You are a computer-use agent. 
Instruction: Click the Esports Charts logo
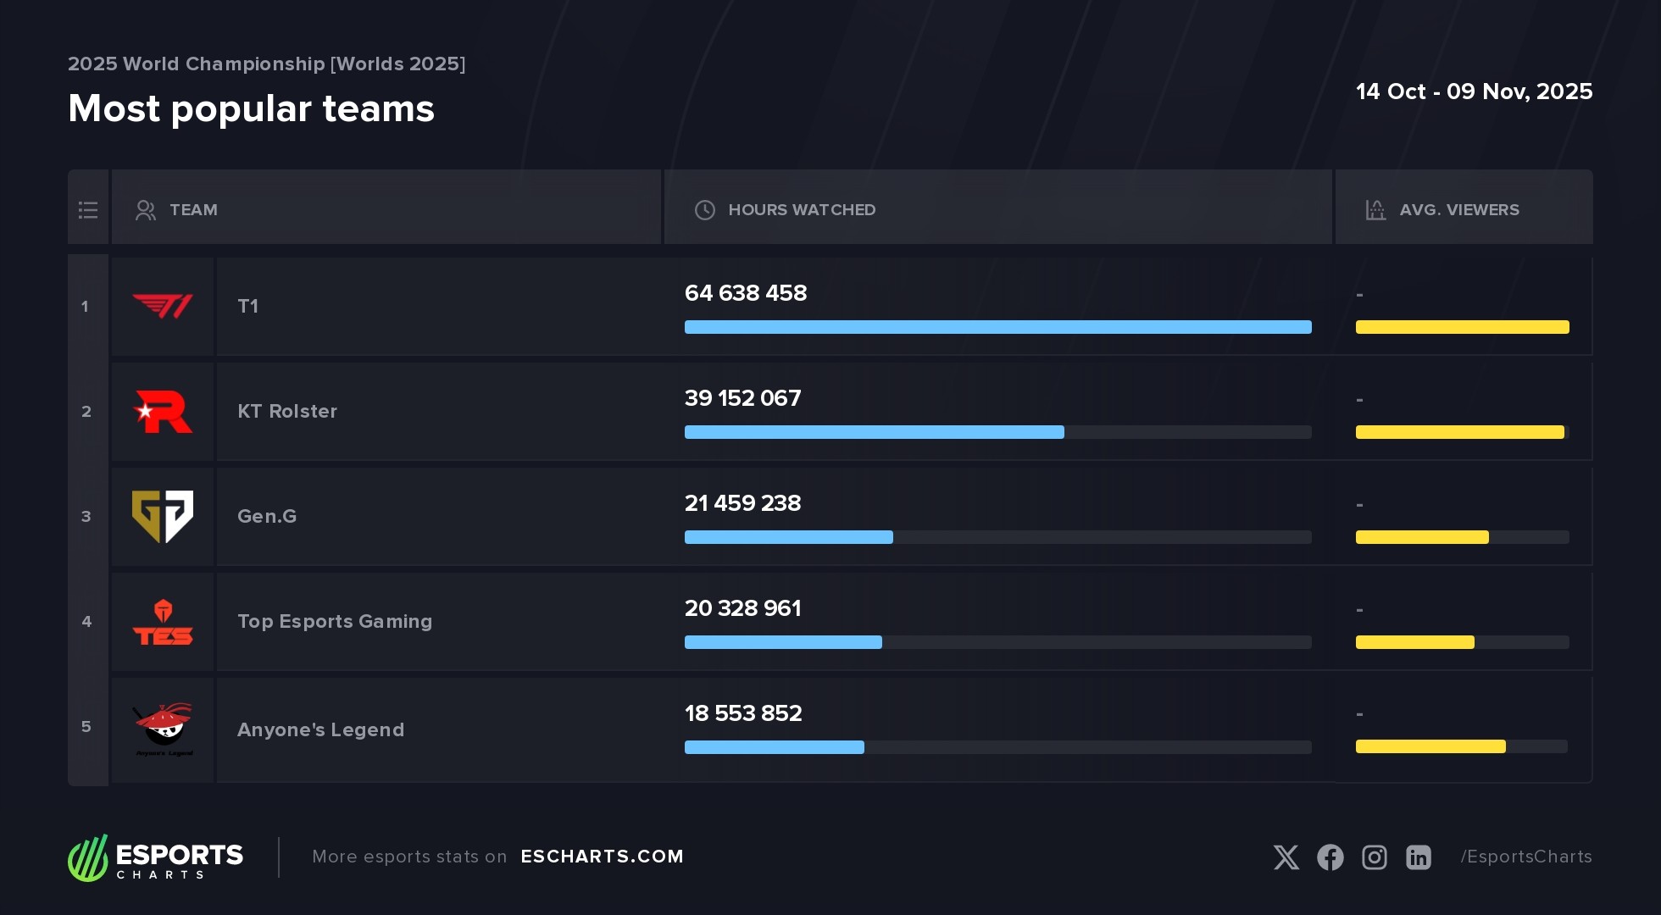(156, 857)
